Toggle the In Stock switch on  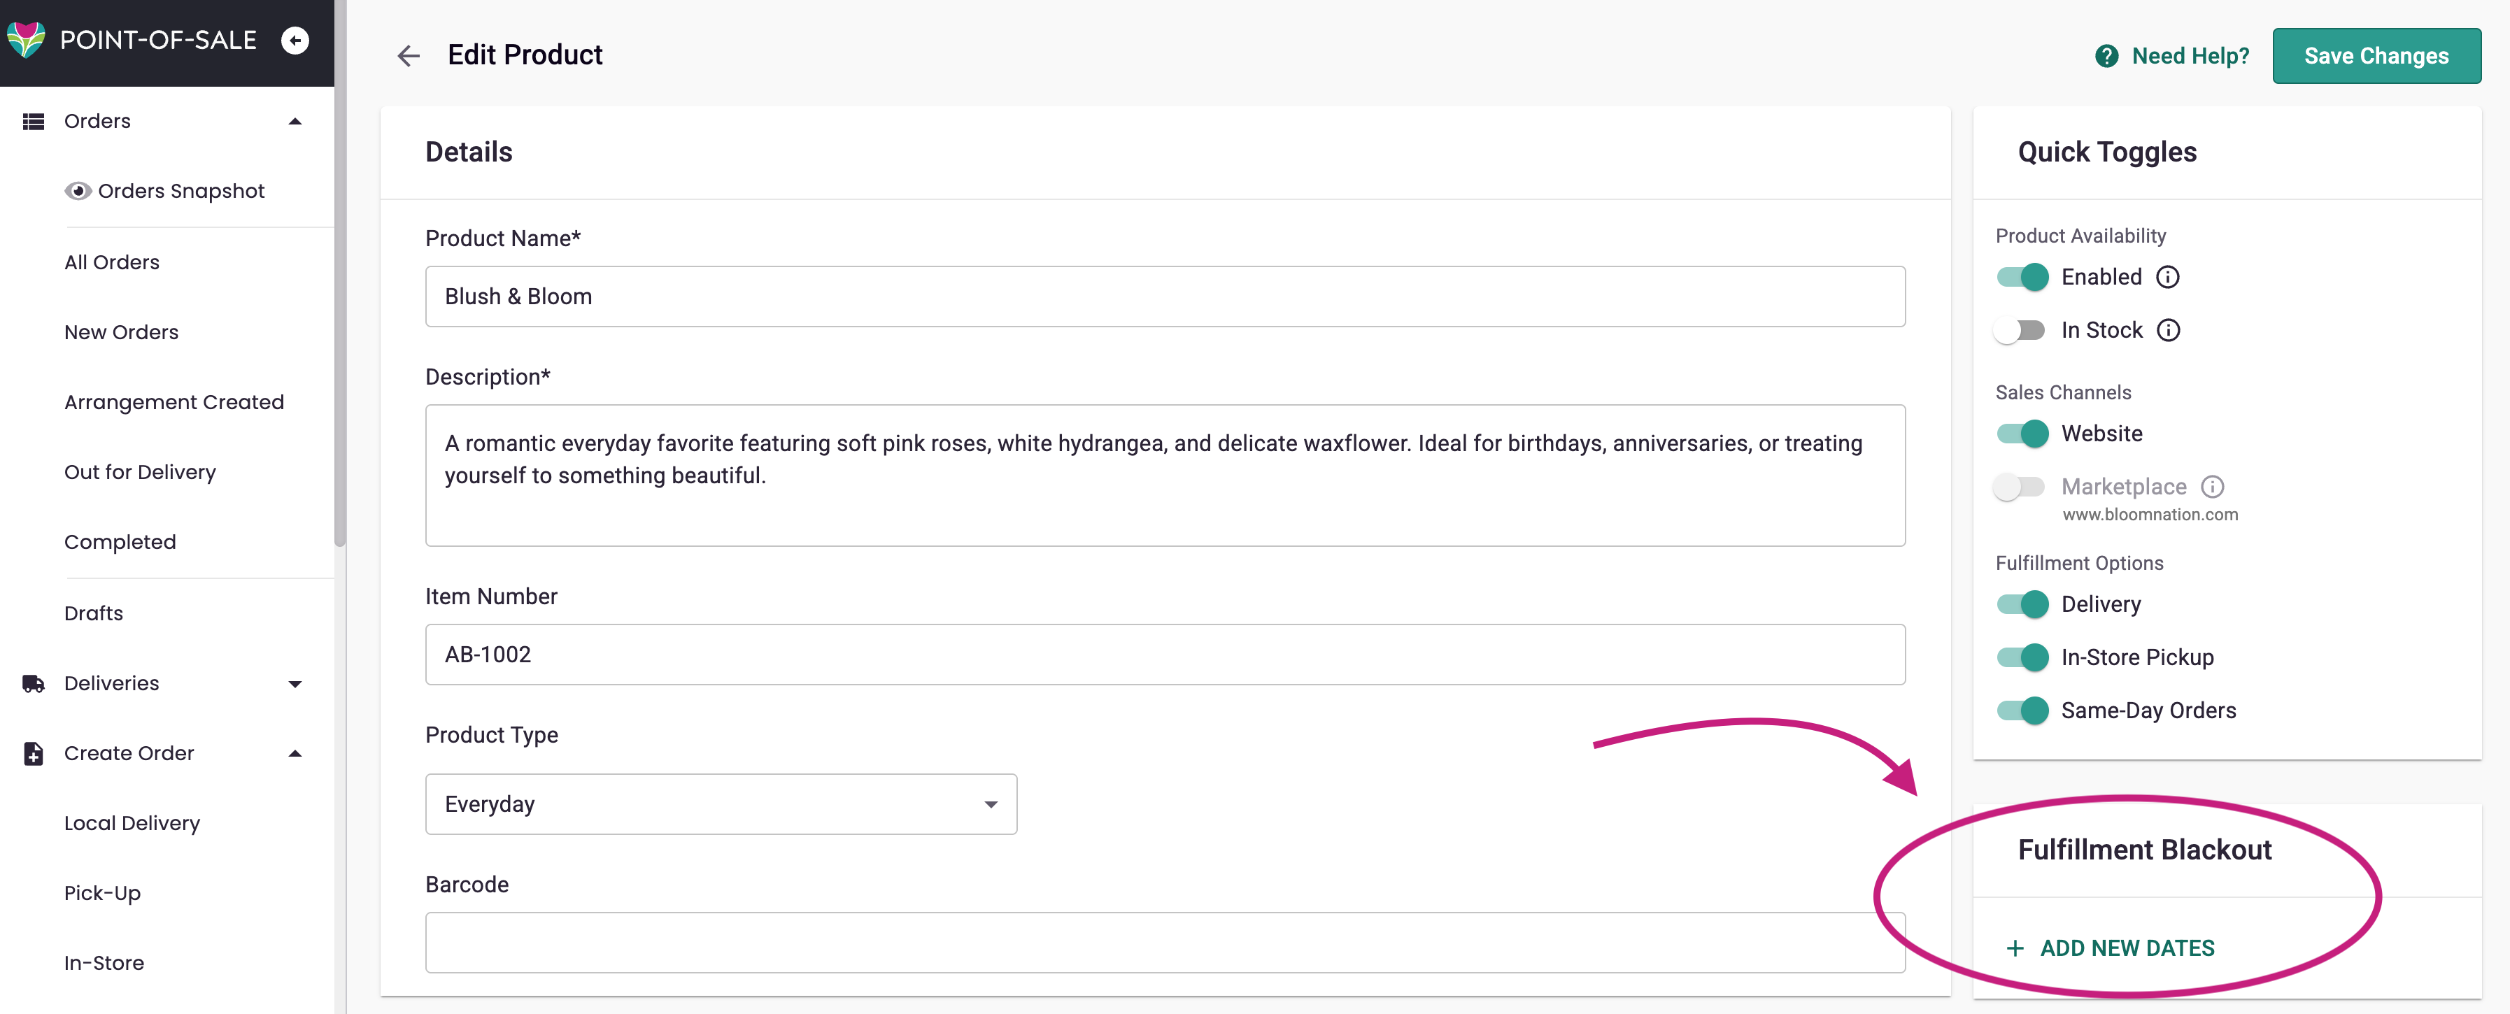pyautogui.click(x=2020, y=330)
